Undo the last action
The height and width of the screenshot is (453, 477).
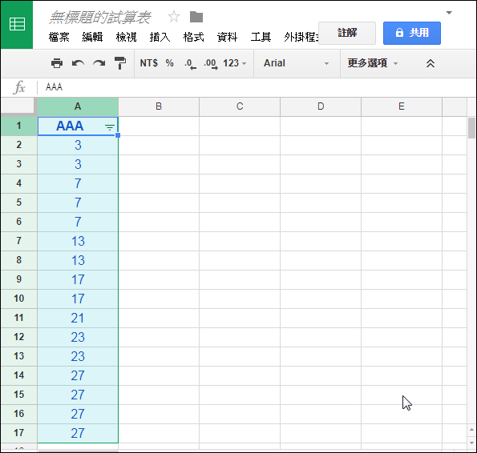pos(78,63)
